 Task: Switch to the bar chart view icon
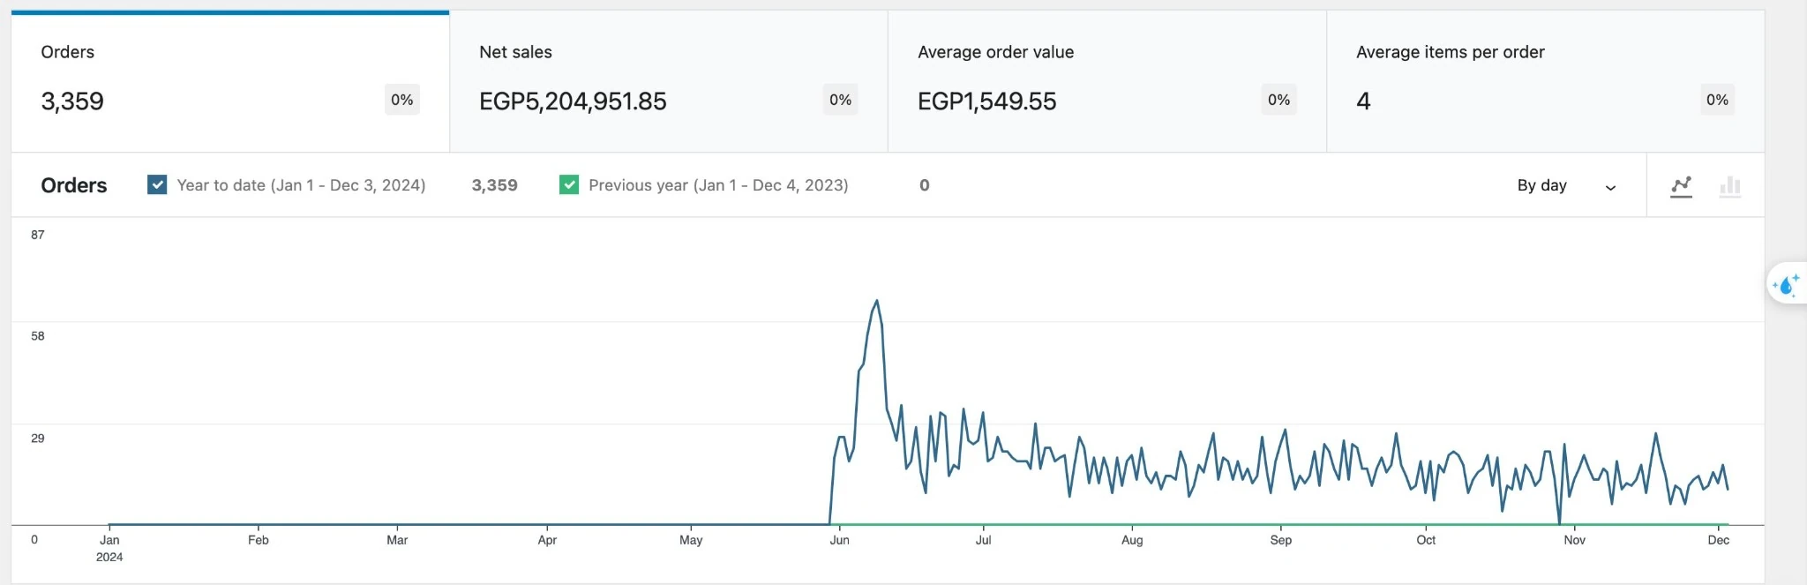pyautogui.click(x=1730, y=186)
